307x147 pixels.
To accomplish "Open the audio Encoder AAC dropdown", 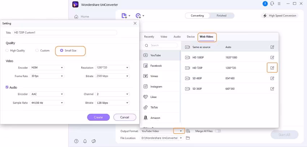I will click(x=47, y=94).
